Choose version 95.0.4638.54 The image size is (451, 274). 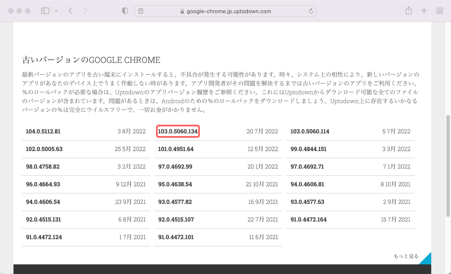coord(175,184)
